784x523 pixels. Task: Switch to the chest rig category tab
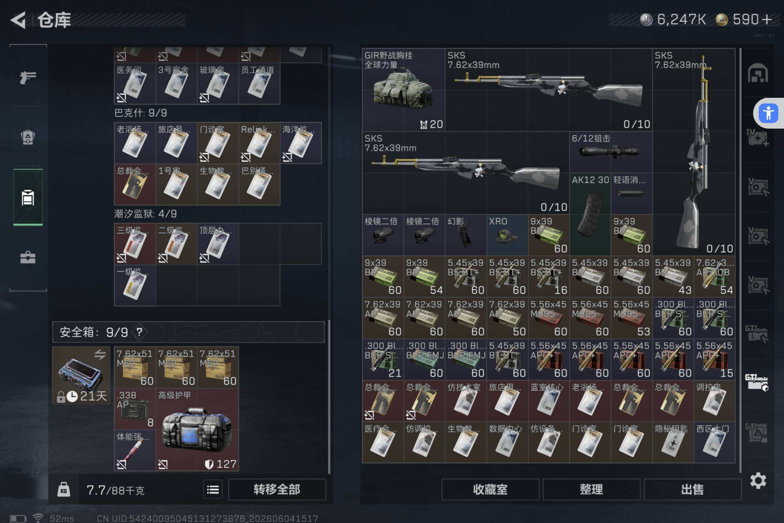[28, 137]
